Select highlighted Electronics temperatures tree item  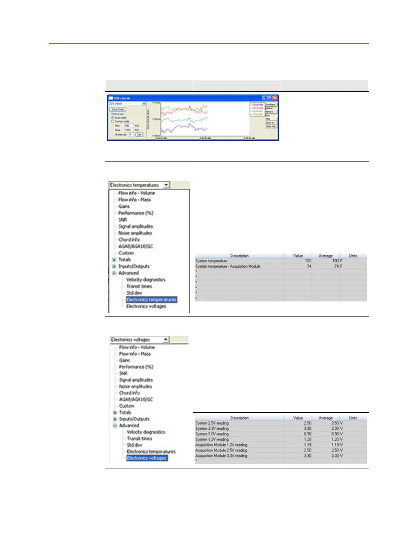point(151,300)
